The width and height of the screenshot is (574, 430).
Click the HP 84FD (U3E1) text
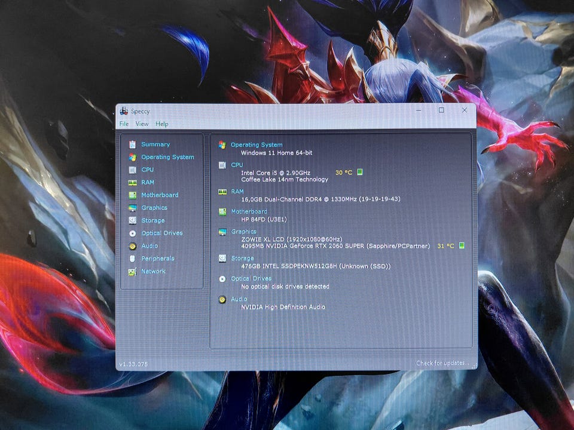(x=264, y=219)
